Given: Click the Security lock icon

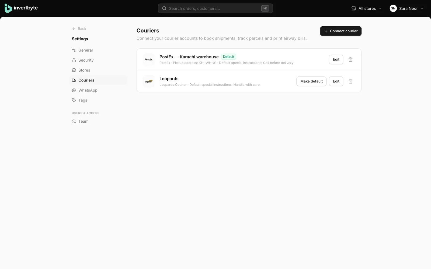Looking at the screenshot, I should click(x=74, y=60).
